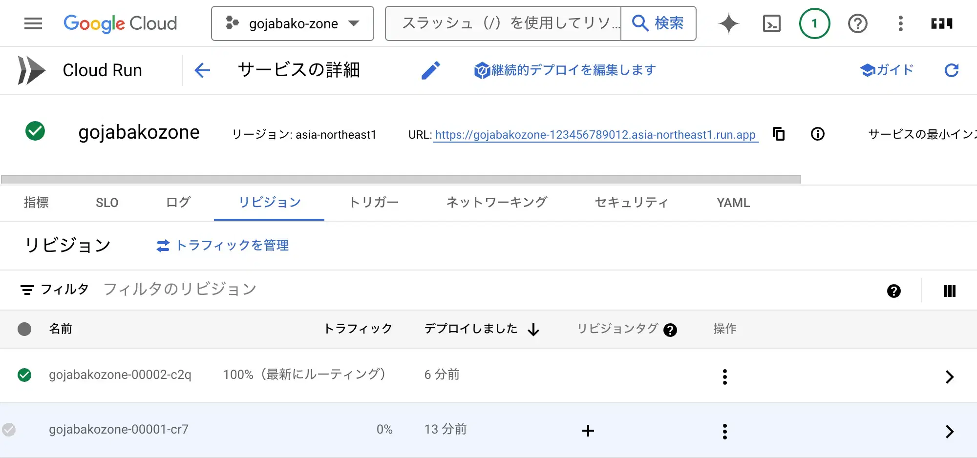This screenshot has width=977, height=458.
Task: Open the account avatar menu
Action: pyautogui.click(x=942, y=23)
